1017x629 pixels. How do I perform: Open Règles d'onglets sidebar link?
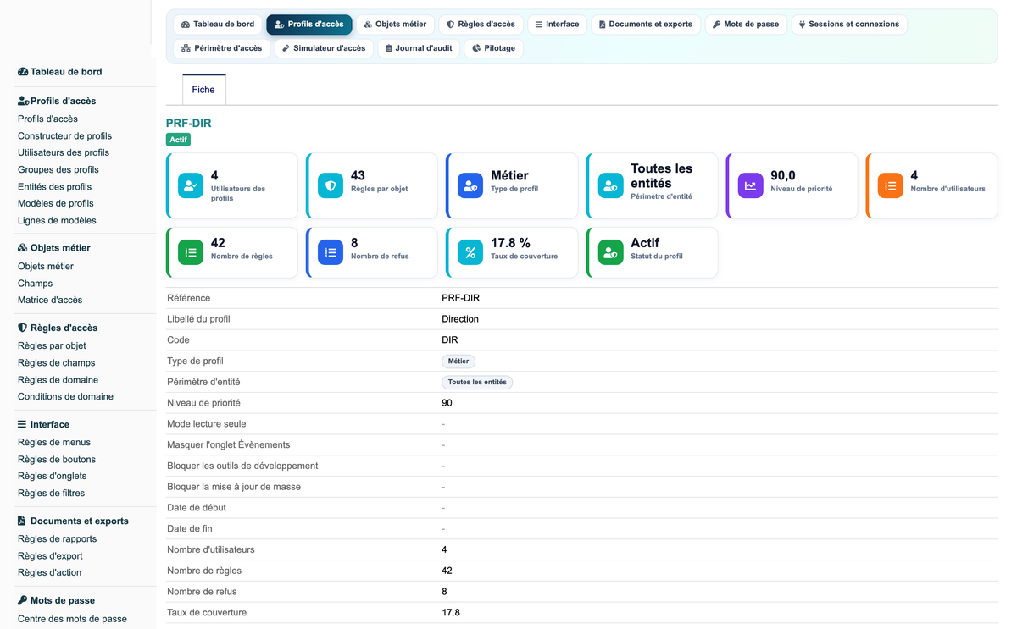pos(53,477)
